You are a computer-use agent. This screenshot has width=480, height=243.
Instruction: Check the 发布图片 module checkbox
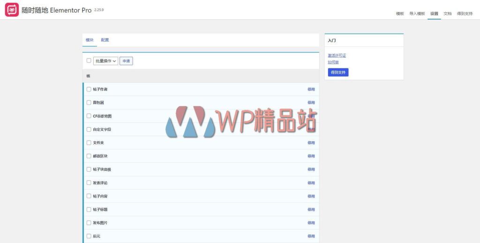coord(89,223)
